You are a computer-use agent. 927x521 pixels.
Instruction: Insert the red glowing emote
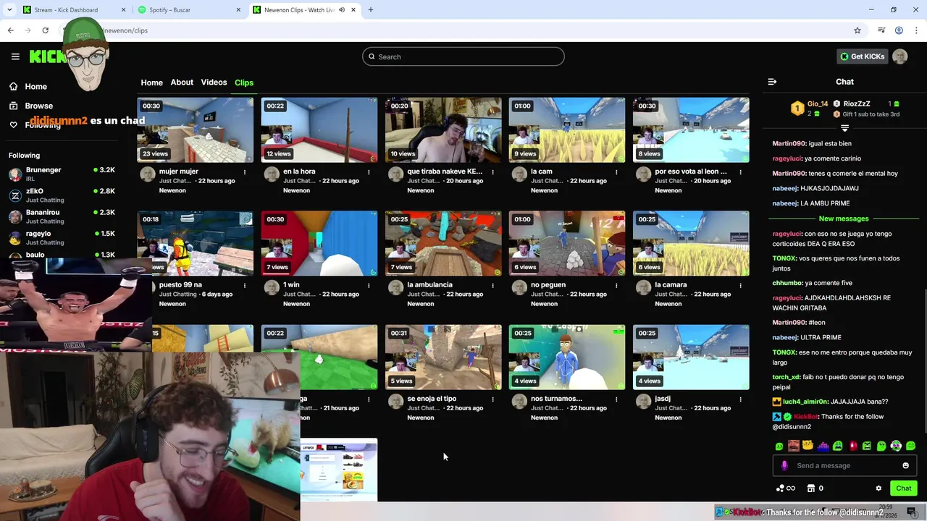pyautogui.click(x=852, y=446)
